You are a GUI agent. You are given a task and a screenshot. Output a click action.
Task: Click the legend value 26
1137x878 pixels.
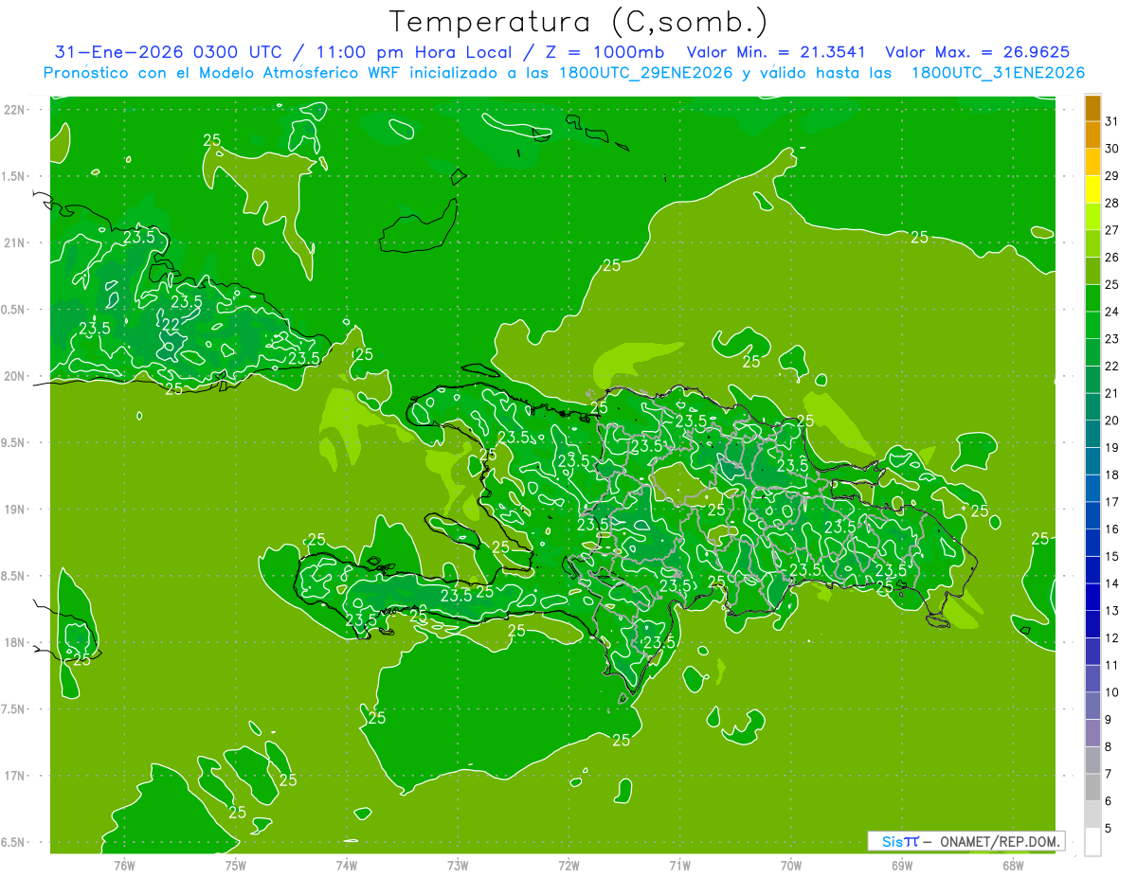(x=1111, y=258)
